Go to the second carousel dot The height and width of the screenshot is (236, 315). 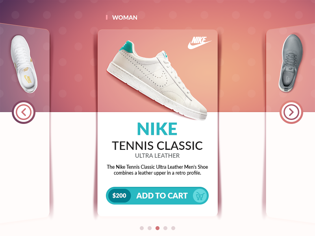150,228
